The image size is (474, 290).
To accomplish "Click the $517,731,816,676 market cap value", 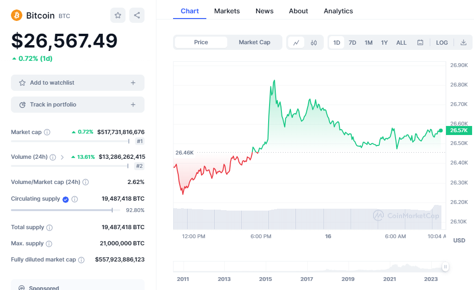I will point(121,132).
